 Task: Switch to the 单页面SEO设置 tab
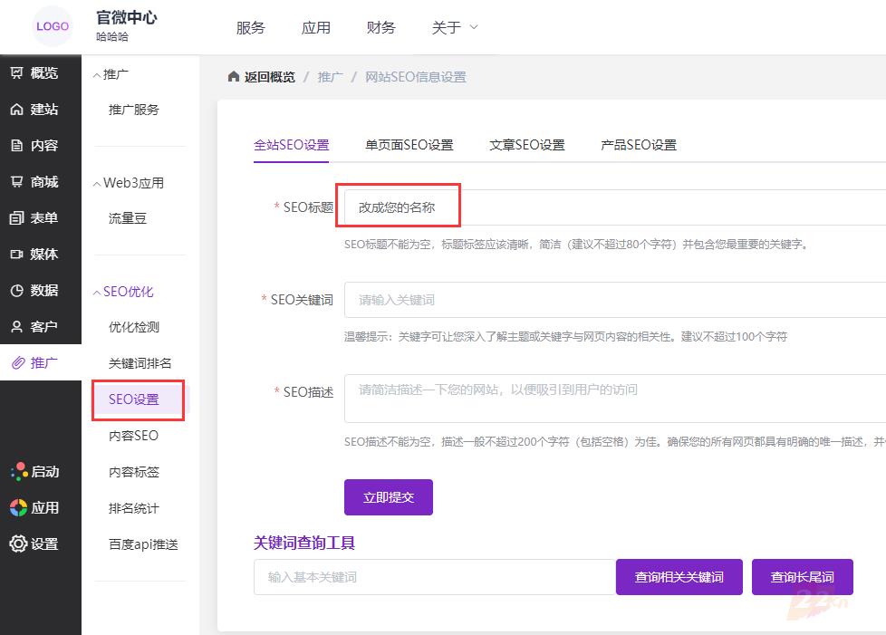click(x=409, y=145)
